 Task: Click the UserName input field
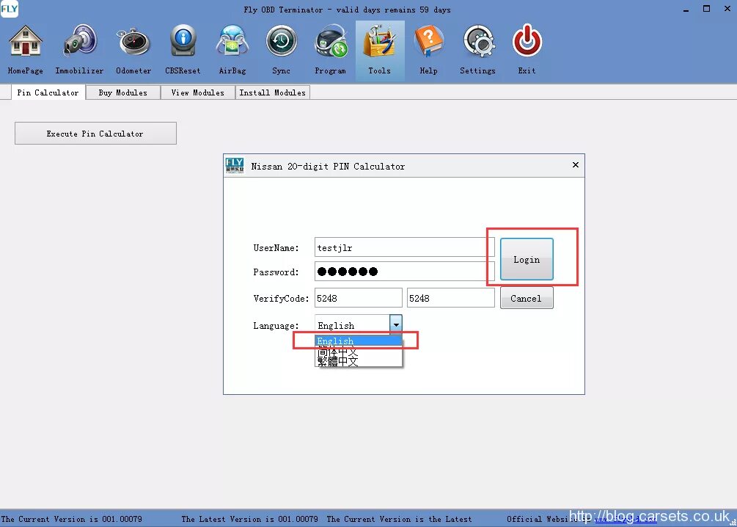(405, 247)
